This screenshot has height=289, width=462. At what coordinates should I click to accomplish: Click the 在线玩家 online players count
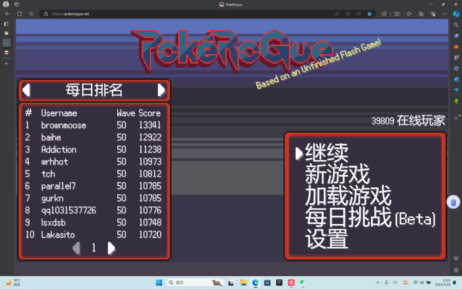[408, 121]
